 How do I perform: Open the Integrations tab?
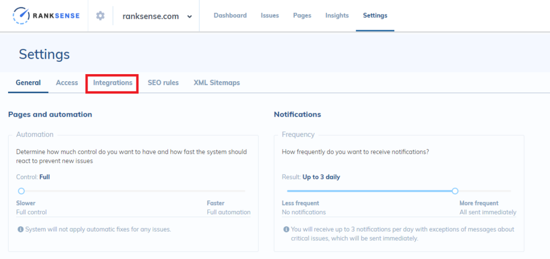click(113, 83)
